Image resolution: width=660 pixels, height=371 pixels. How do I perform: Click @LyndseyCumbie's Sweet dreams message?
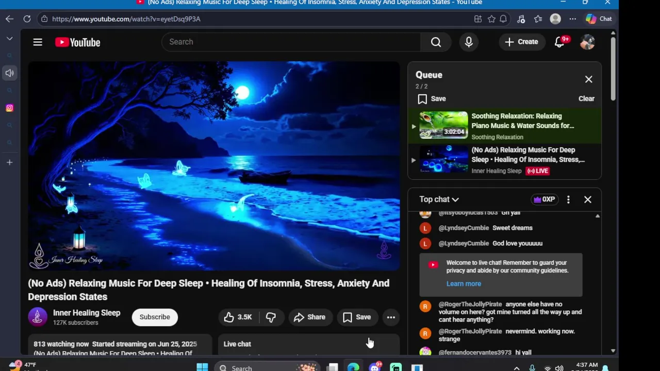(x=512, y=228)
